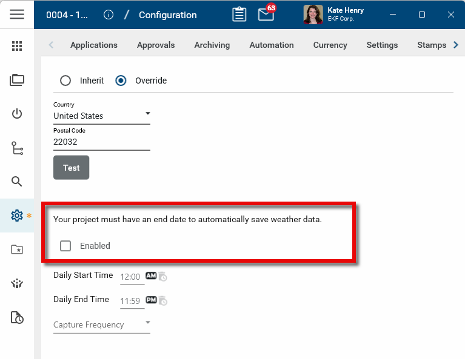Click the power icon in sidebar
465x359 pixels.
point(17,114)
